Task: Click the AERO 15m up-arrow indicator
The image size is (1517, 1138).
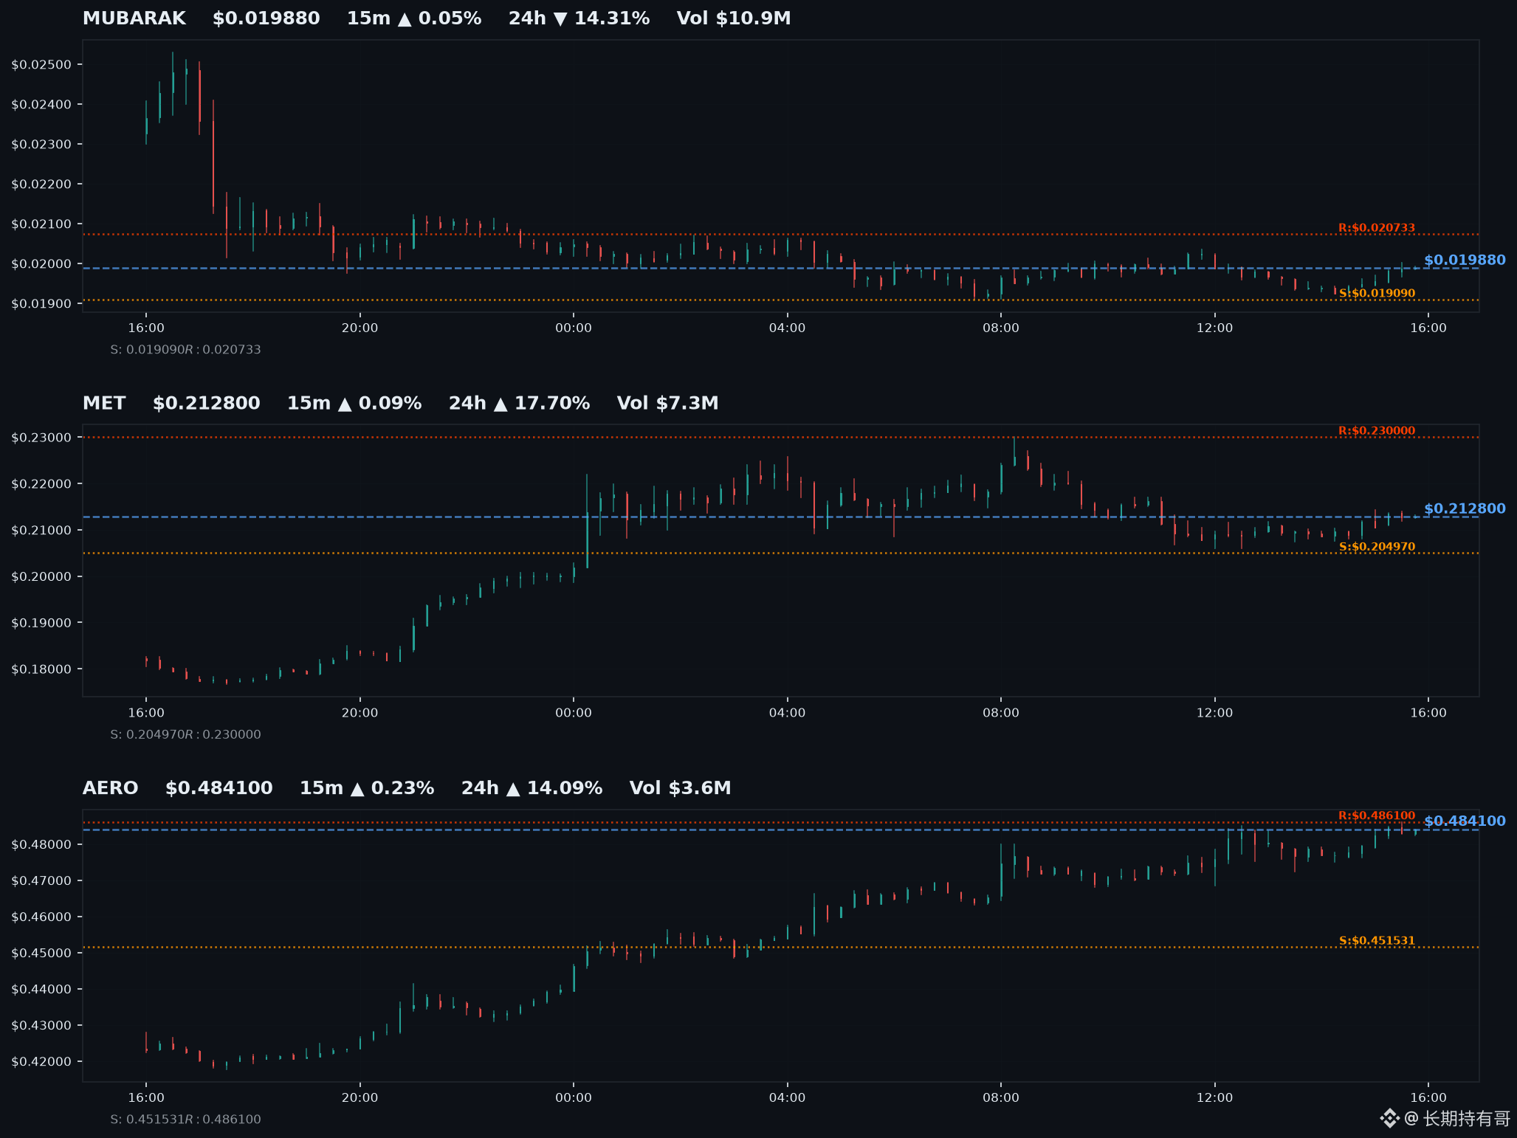Action: pos(357,789)
